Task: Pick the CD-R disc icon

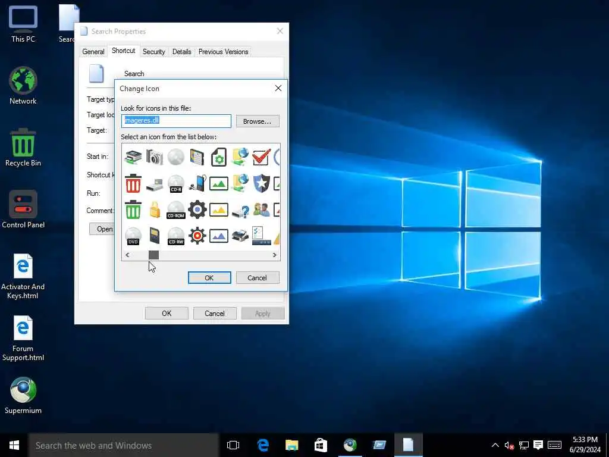Action: (176, 183)
